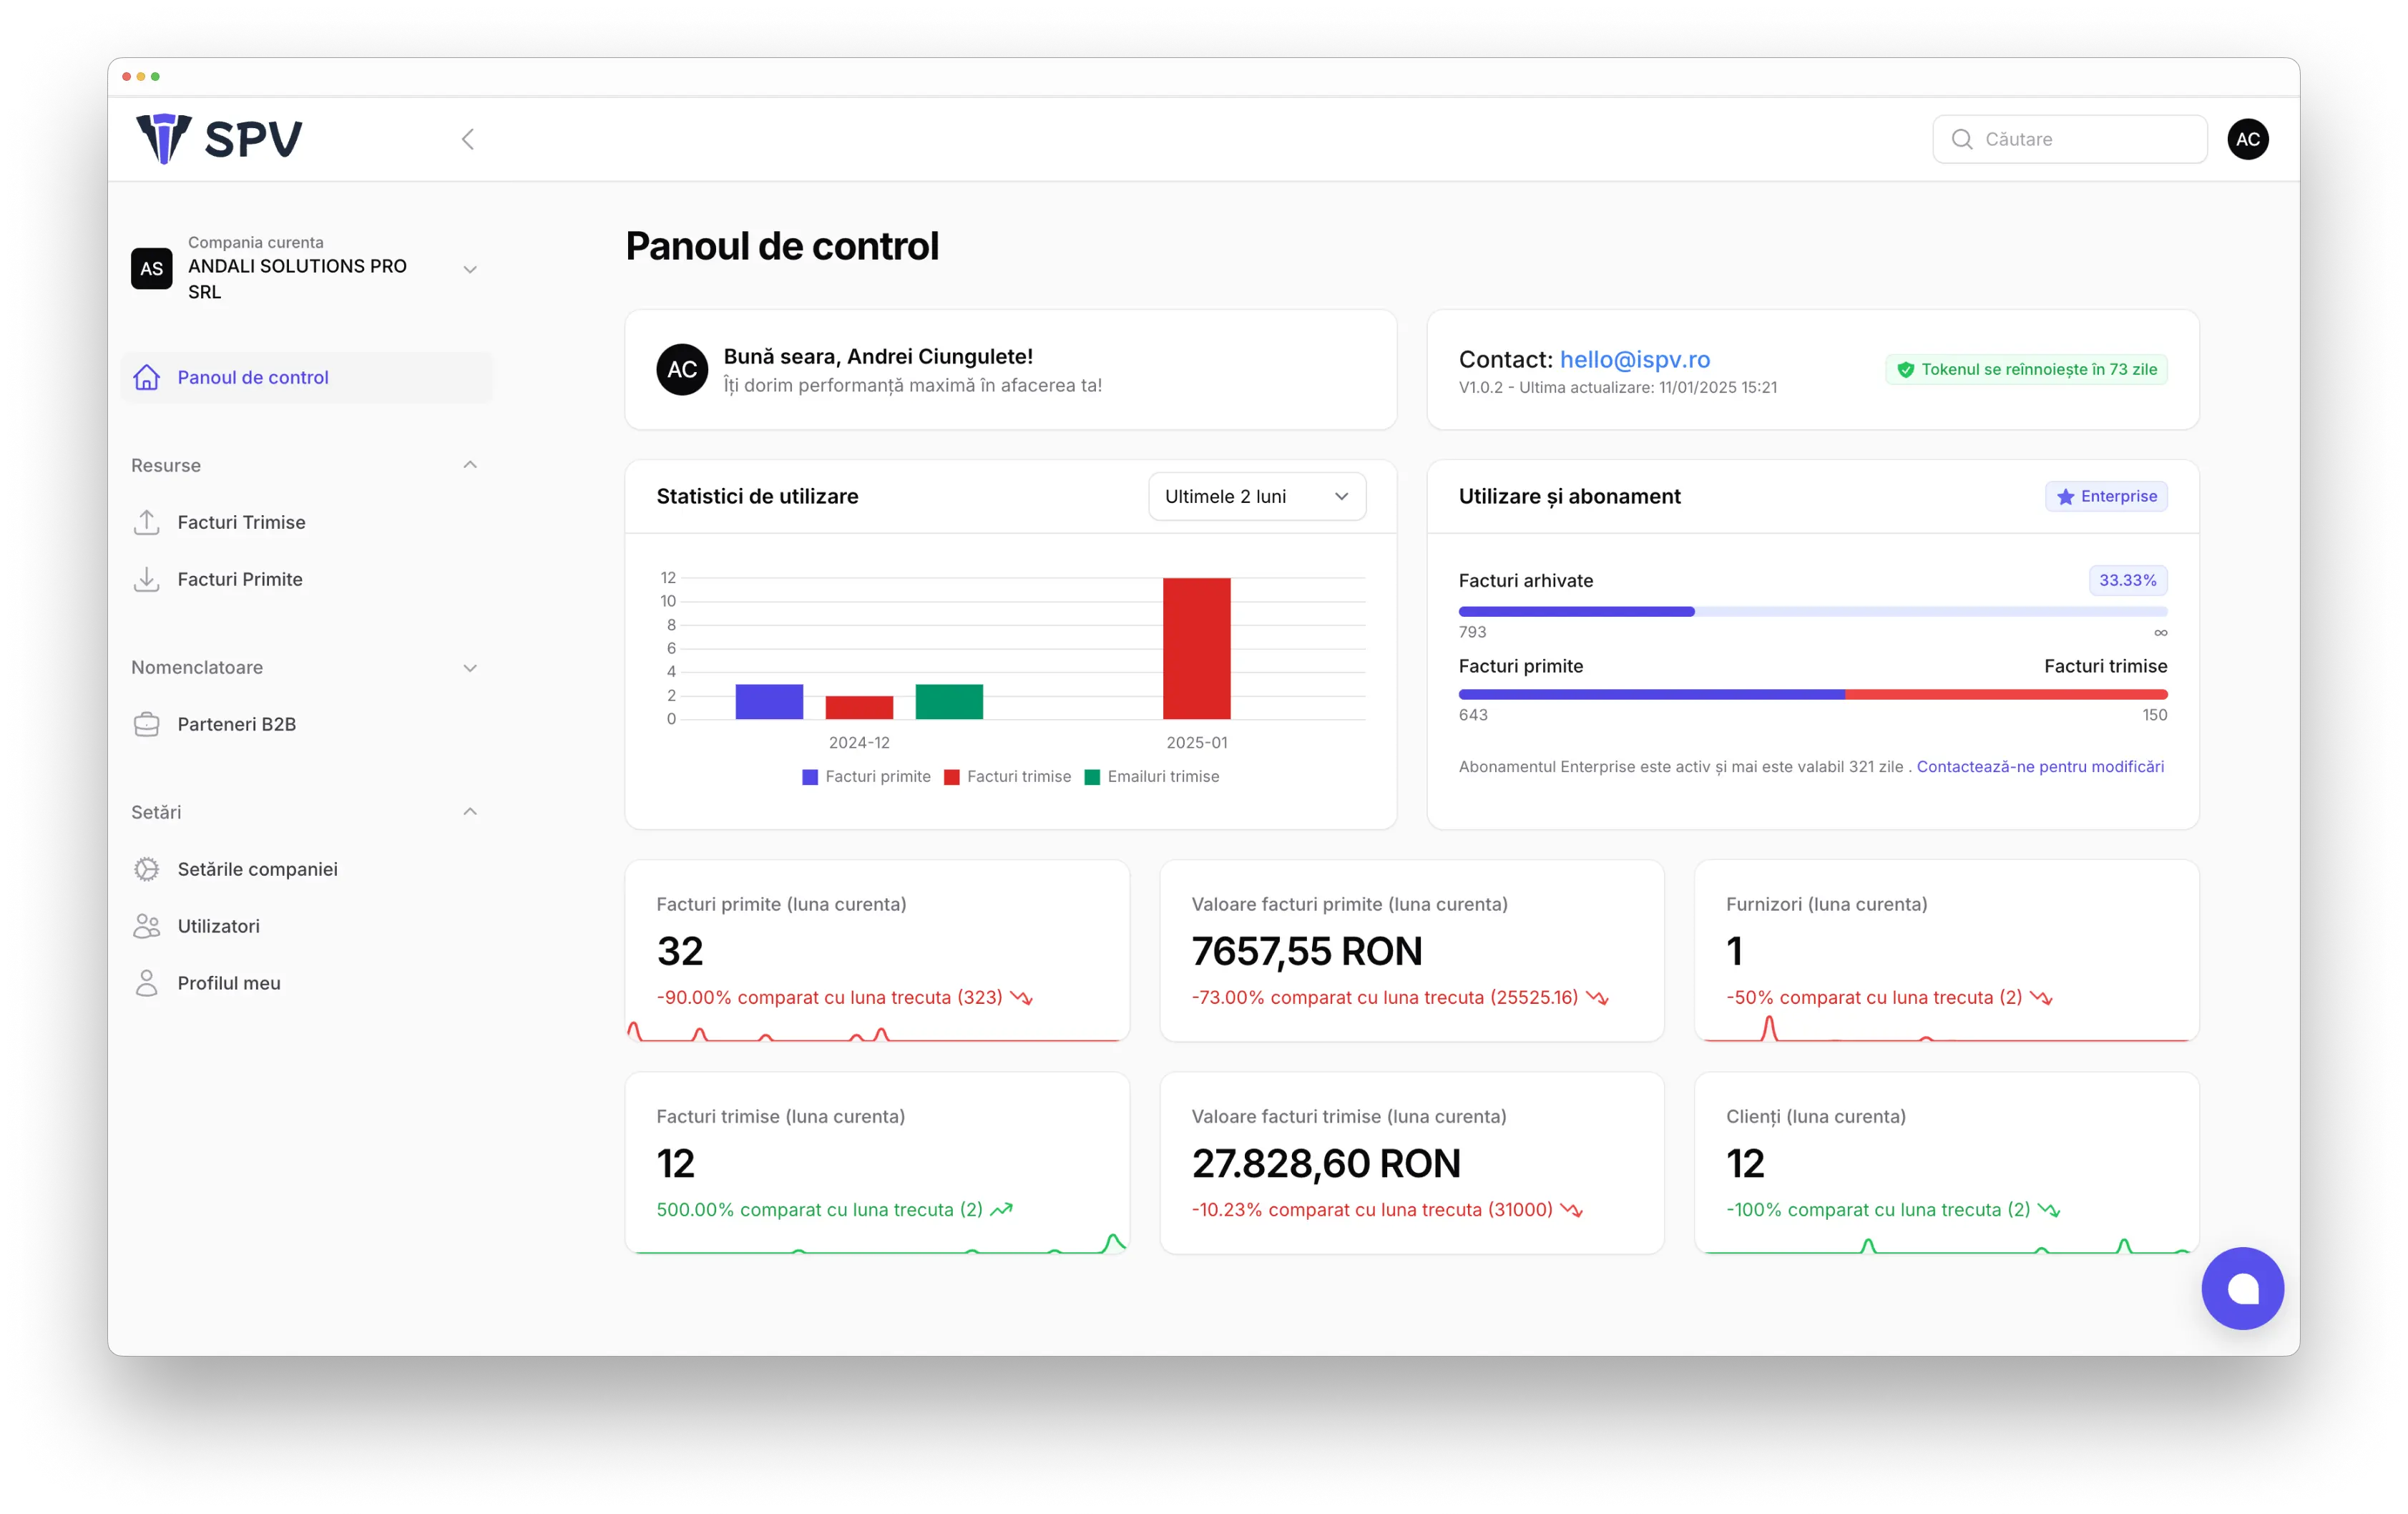Click the green shield token icon

1905,369
